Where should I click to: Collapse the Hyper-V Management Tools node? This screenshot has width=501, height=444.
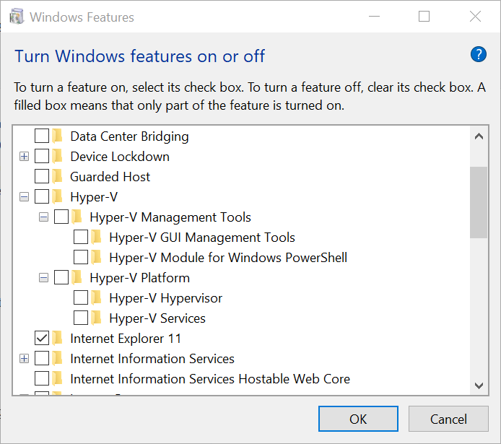[x=43, y=217]
